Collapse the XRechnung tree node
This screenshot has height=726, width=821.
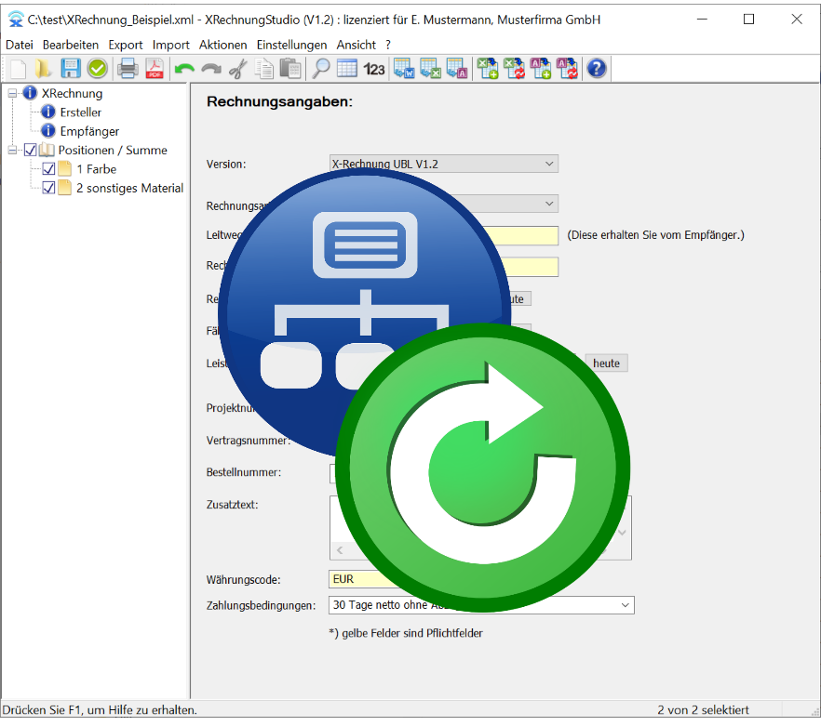tap(13, 94)
